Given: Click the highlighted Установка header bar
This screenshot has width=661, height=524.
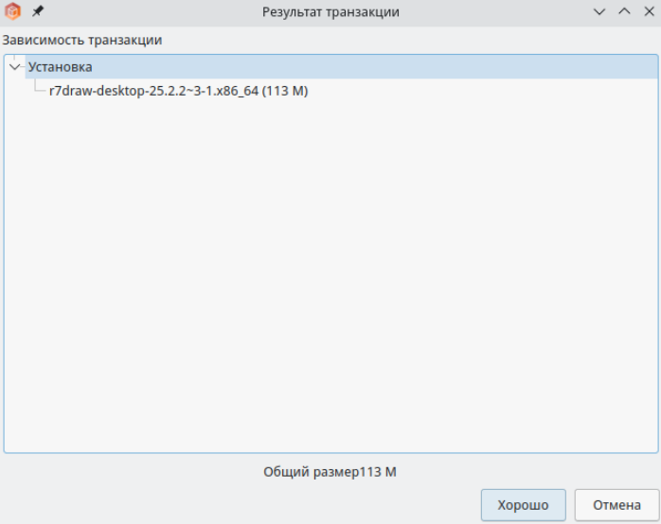Looking at the screenshot, I should 342,67.
